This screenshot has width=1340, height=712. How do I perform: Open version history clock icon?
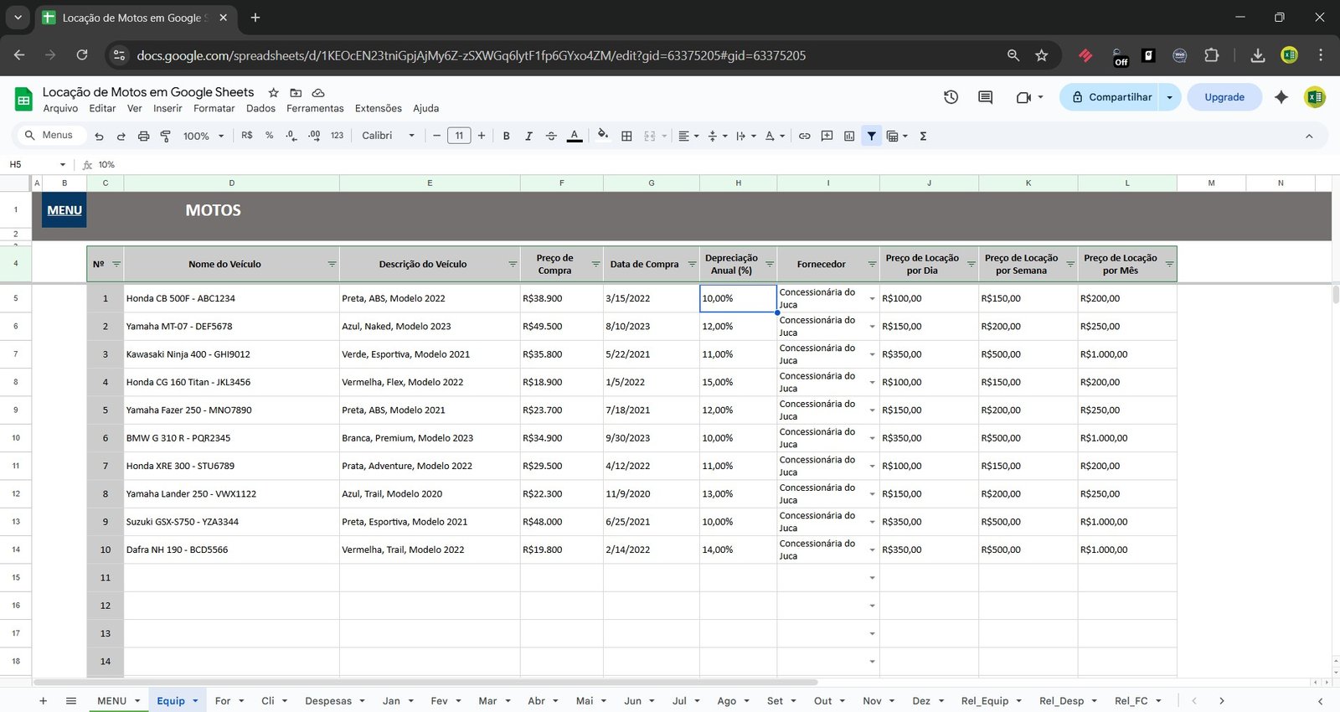pyautogui.click(x=951, y=97)
